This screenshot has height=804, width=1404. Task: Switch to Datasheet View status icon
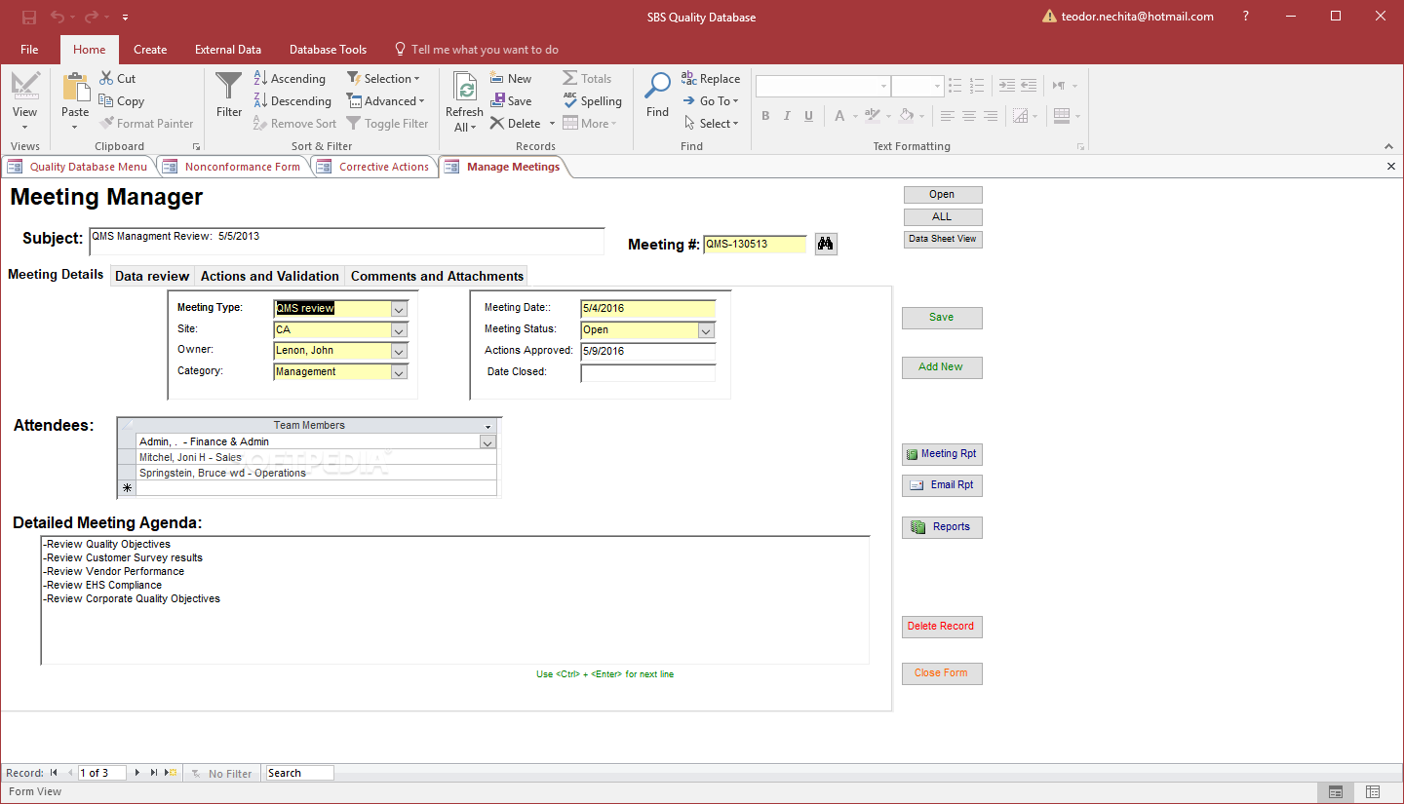[1372, 792]
